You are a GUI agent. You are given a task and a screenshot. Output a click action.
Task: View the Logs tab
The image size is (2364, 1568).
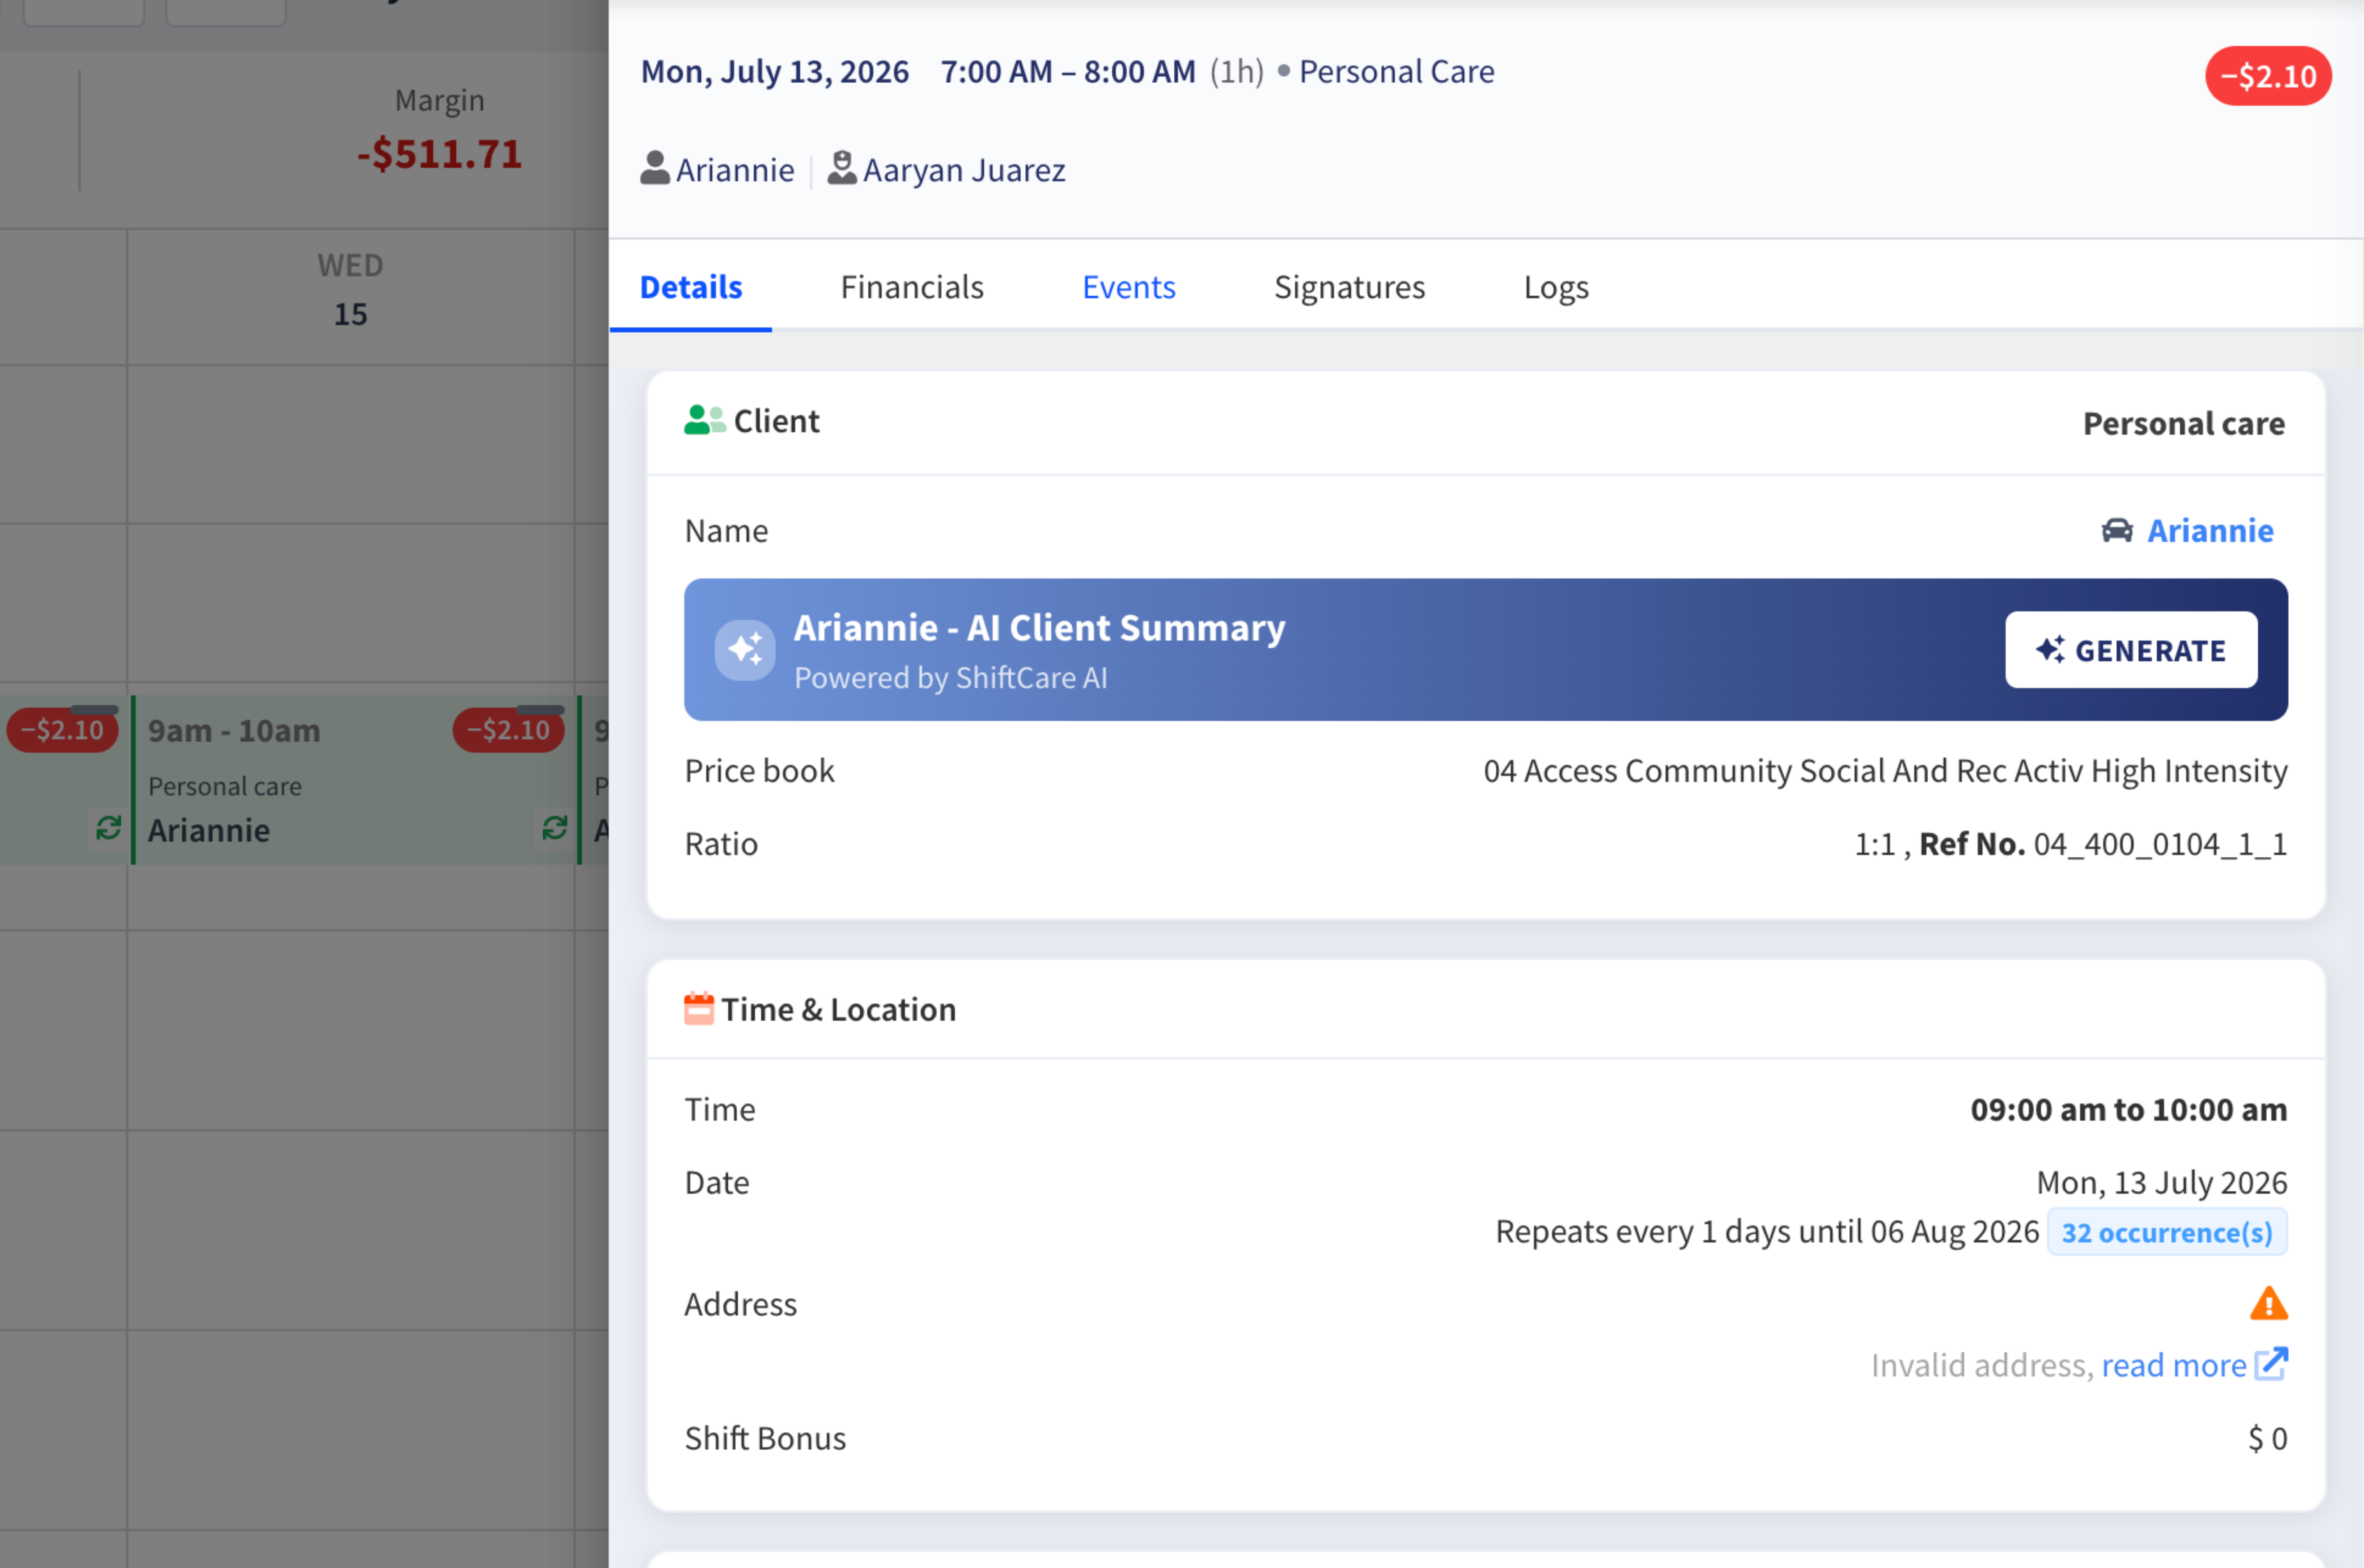tap(1556, 287)
